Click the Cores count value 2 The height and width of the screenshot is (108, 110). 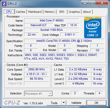(75, 93)
